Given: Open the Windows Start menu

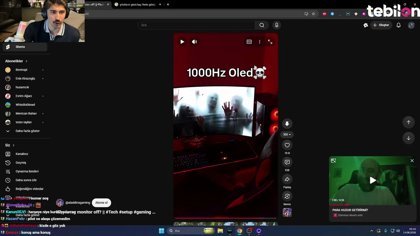Looking at the screenshot, I should [161, 231].
